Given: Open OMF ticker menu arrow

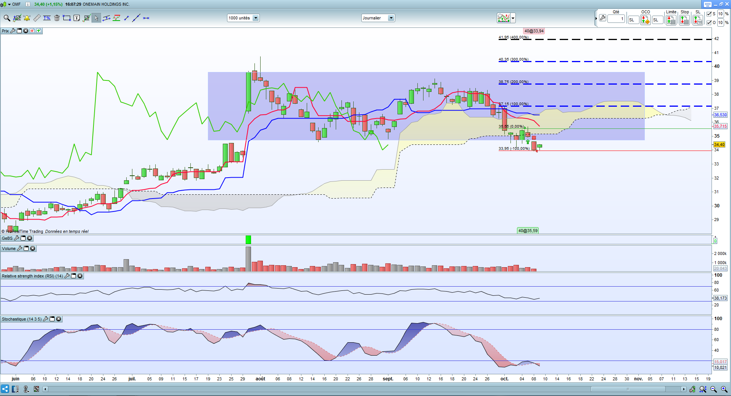Looking at the screenshot, I should [x=9, y=4].
